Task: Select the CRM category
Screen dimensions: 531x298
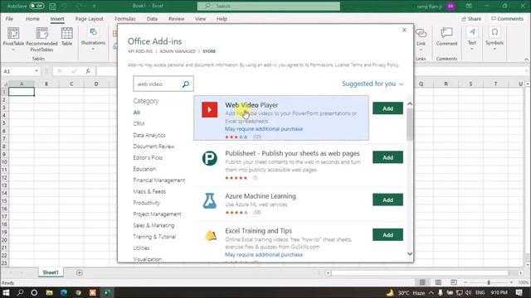Action: click(139, 124)
